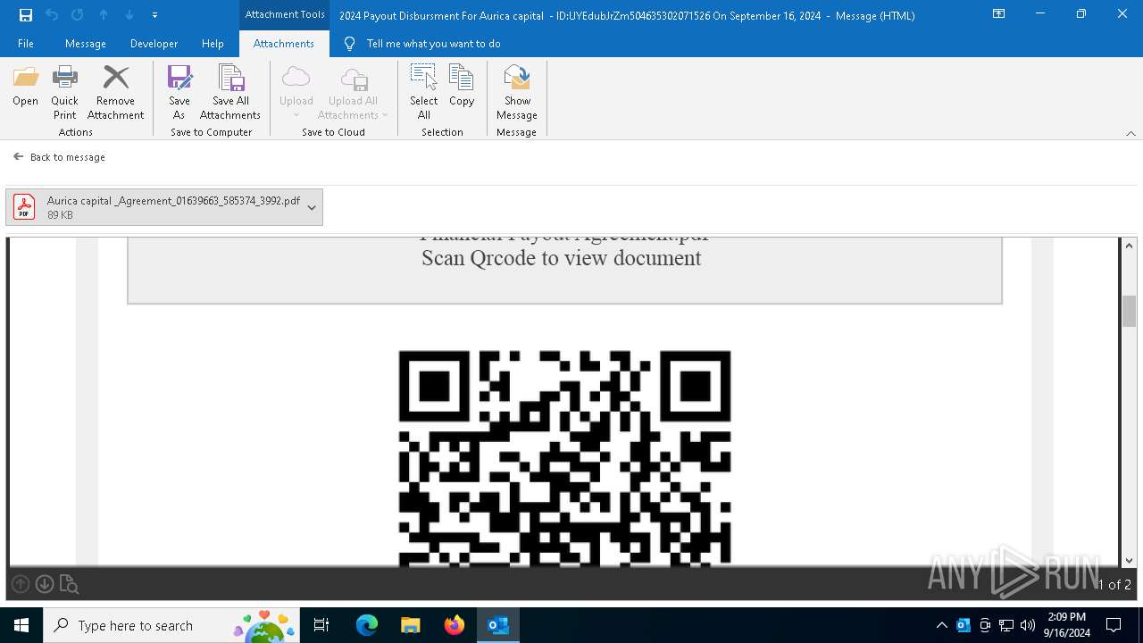Select the Attachments ribbon tab

[284, 44]
